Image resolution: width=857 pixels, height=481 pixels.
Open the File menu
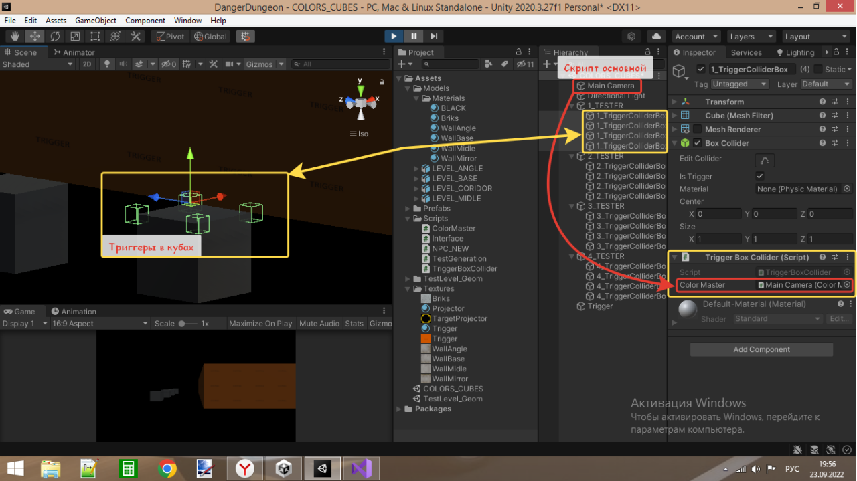click(10, 21)
